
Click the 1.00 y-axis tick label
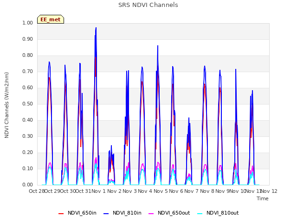coord(28,23)
